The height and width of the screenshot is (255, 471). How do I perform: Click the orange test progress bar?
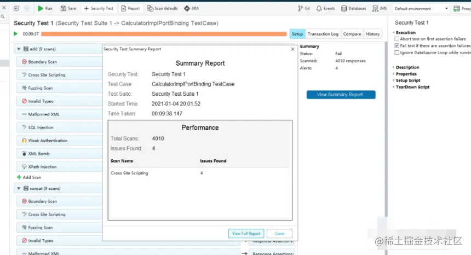click(164, 34)
